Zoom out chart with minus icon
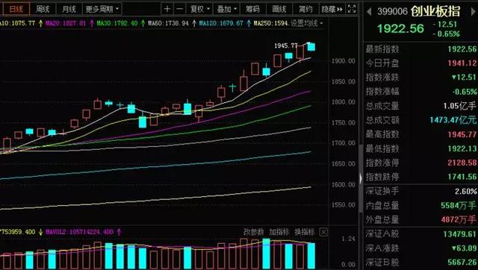The height and width of the screenshot is (270, 478). pos(180,9)
